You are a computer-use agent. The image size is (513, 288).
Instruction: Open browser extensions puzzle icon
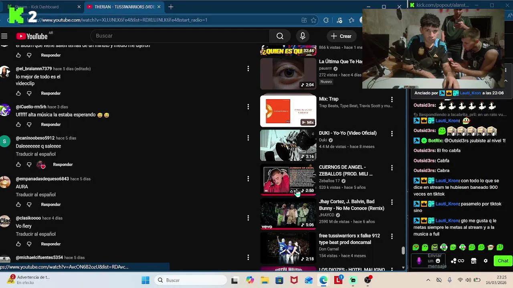(326, 20)
